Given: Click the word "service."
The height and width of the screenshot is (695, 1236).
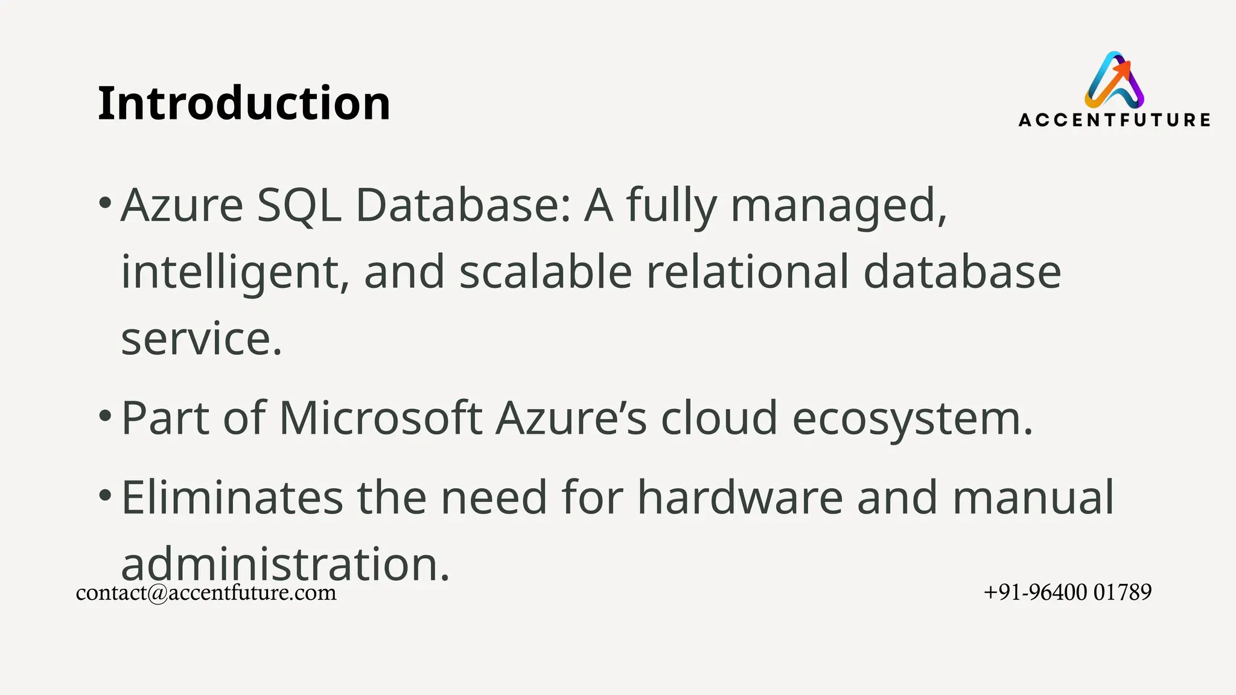Looking at the screenshot, I should point(202,339).
